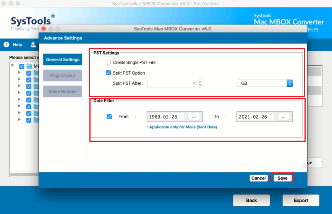Image resolution: width=332 pixels, height=214 pixels.
Task: Increase Split PST After value with up arrow
Action: click(200, 82)
